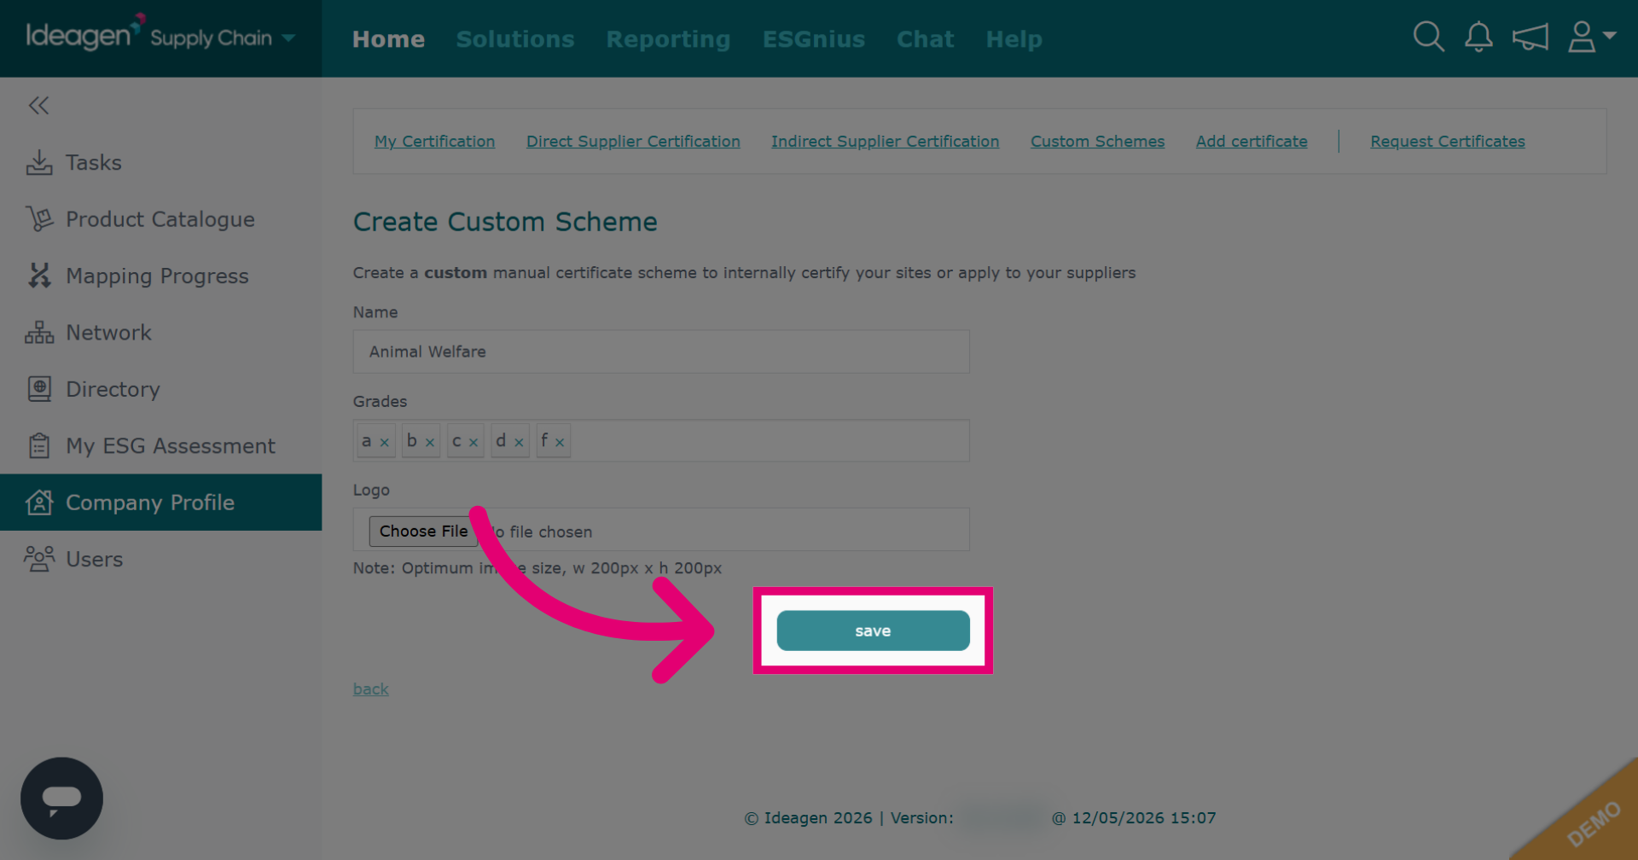The image size is (1638, 860).
Task: Remove grade 'a' tag
Action: 385,442
